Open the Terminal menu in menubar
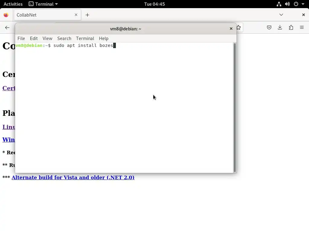 (85, 38)
